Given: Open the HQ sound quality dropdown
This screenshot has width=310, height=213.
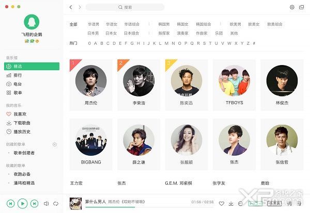Looking at the screenshot, I should [x=255, y=204].
